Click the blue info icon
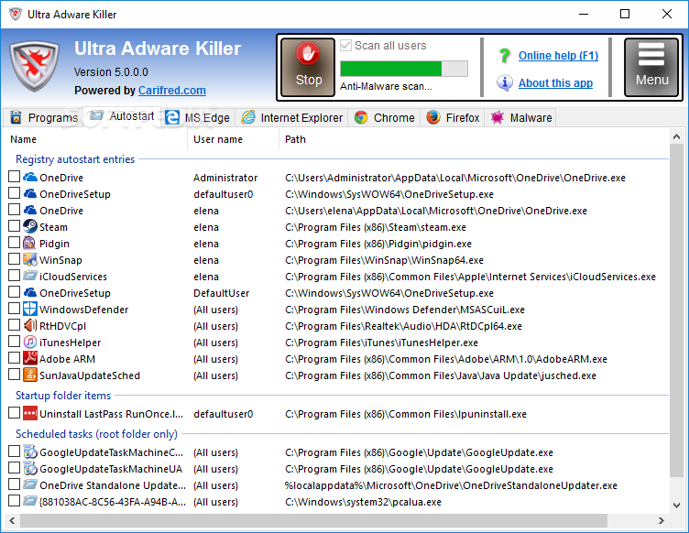 [505, 82]
